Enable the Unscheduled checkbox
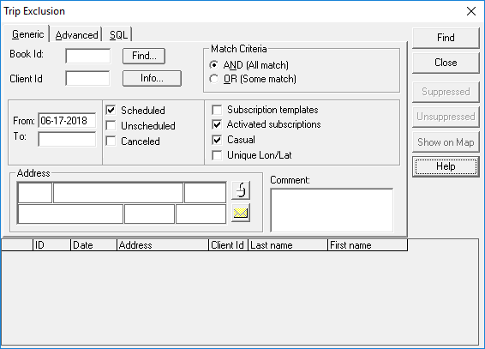485x349 pixels. [x=111, y=125]
